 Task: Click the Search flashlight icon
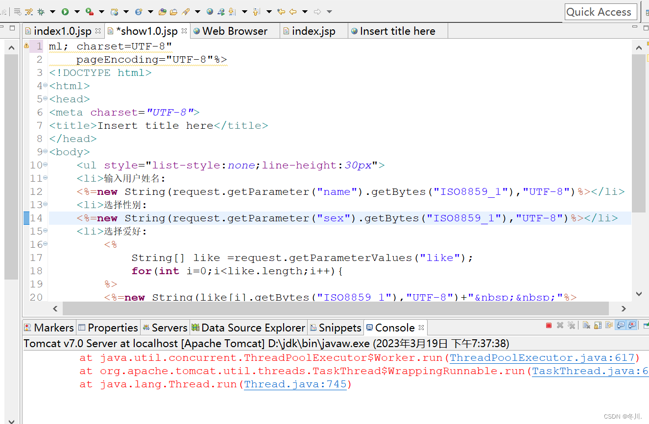tap(186, 11)
